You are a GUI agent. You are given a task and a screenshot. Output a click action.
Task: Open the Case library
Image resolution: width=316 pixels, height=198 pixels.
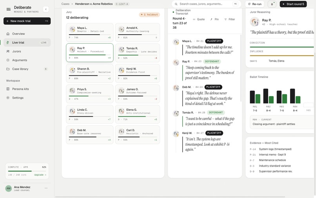pos(27,69)
